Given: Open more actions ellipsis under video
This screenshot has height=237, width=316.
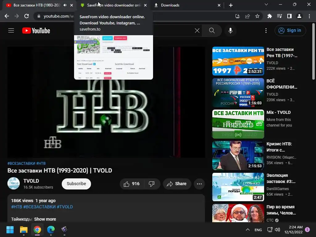Looking at the screenshot, I should tap(199, 184).
